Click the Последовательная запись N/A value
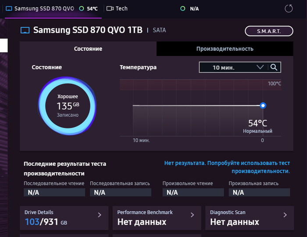This screenshot has width=307, height=237. point(121,192)
